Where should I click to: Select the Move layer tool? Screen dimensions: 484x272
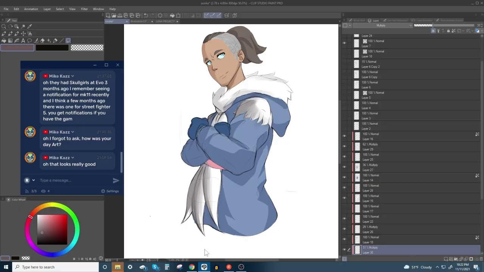pos(23,34)
